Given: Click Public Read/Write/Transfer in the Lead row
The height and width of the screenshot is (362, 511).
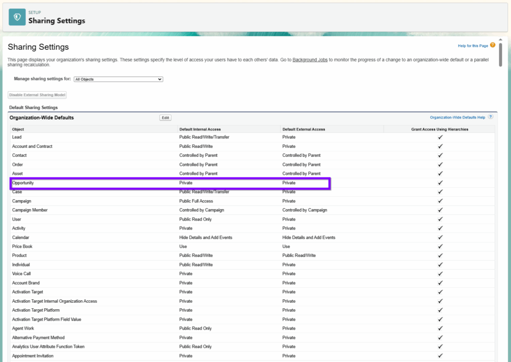Looking at the screenshot, I should pyautogui.click(x=204, y=137).
